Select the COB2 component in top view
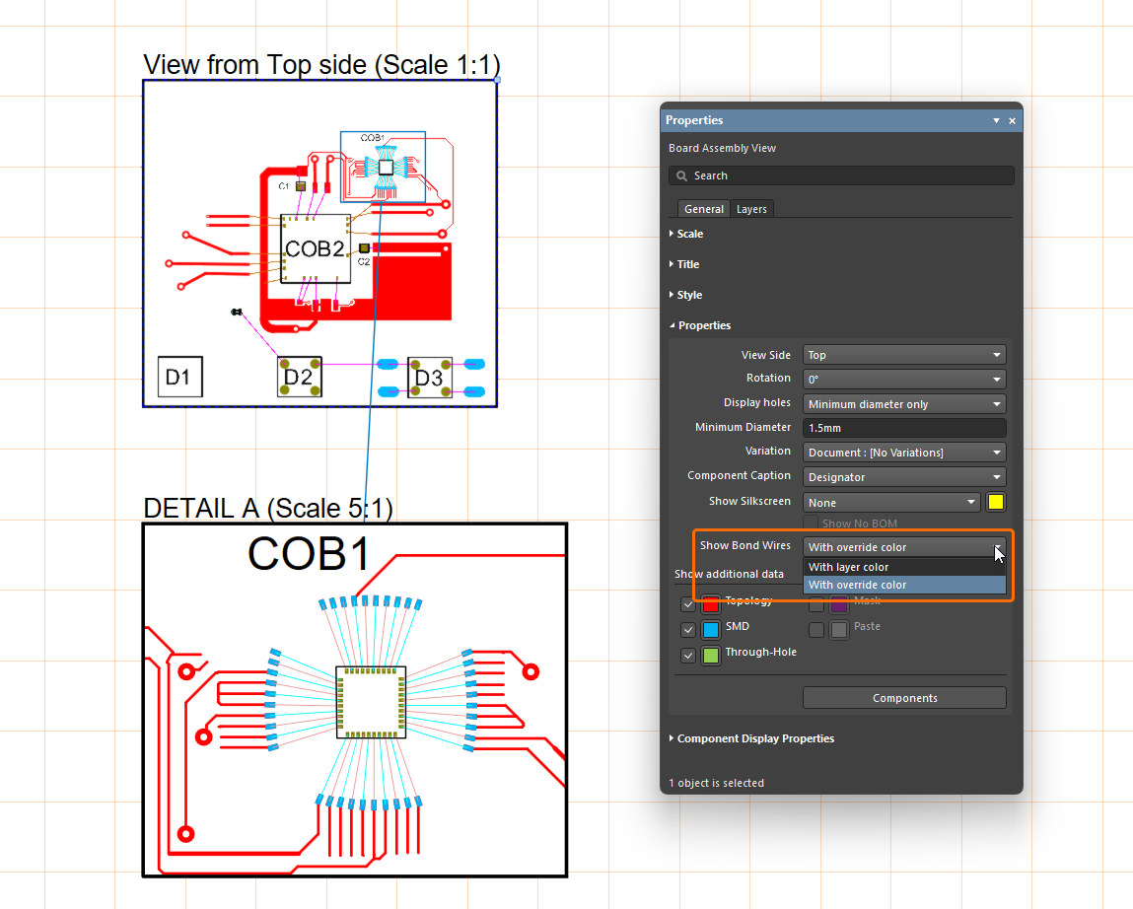 [315, 248]
